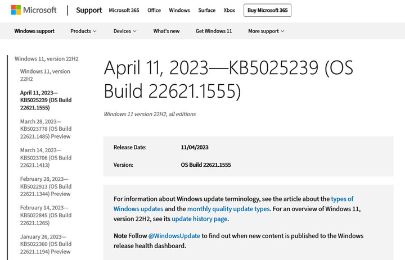
Task: Expand the Products dropdown
Action: point(83,31)
